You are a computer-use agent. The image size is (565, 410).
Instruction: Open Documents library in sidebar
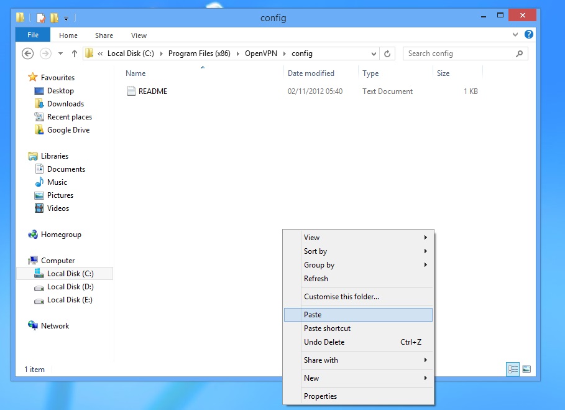pyautogui.click(x=66, y=169)
